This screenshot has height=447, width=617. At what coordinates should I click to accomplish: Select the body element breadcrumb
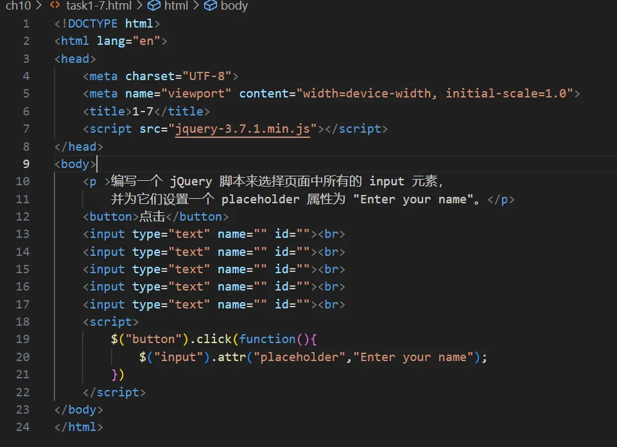(234, 6)
